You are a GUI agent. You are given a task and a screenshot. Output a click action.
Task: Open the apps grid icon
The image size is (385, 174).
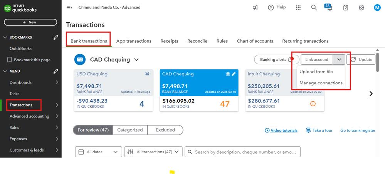pos(298,7)
